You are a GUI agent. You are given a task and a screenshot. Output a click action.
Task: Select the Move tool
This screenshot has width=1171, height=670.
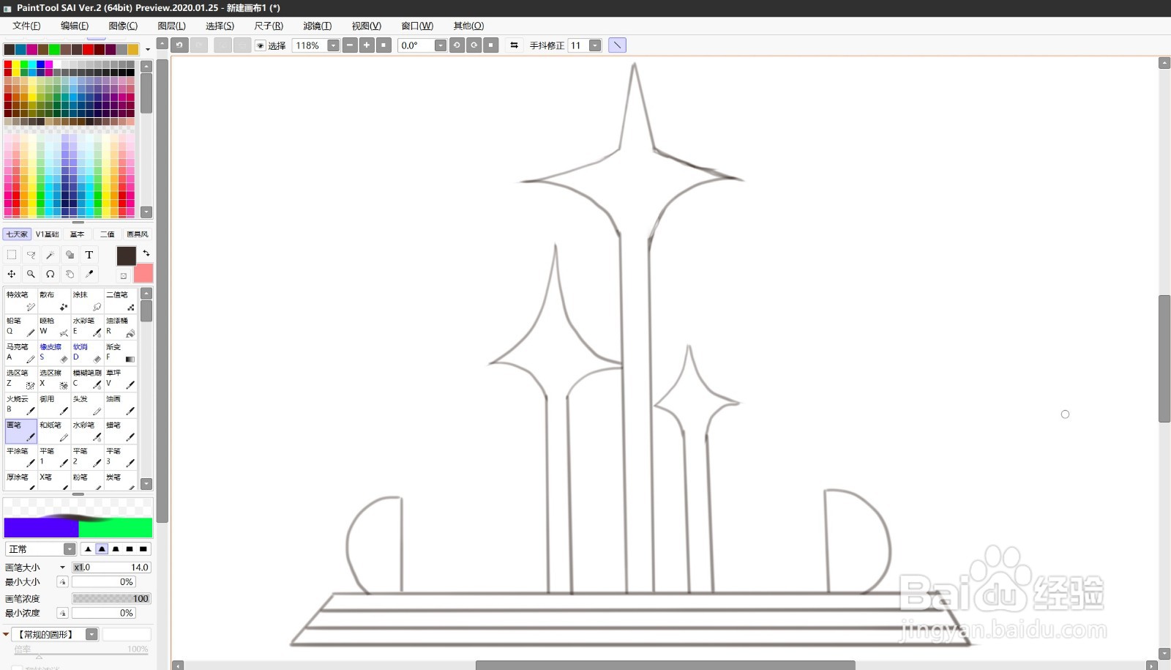point(11,274)
